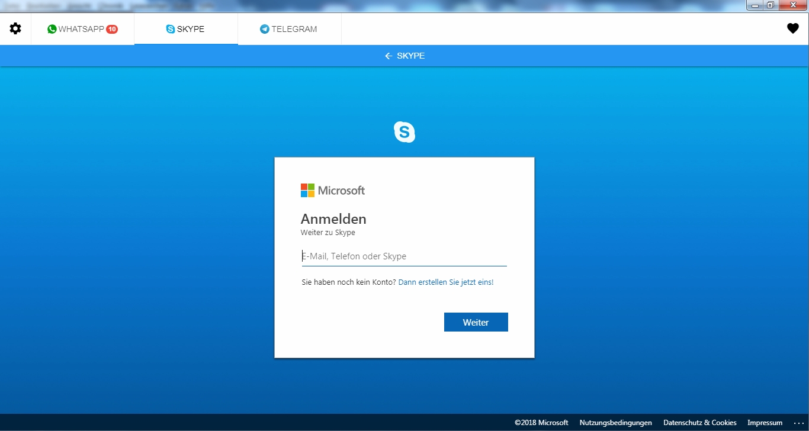Click the ©2018 Microsoft footer text
809x431 pixels.
pyautogui.click(x=541, y=423)
